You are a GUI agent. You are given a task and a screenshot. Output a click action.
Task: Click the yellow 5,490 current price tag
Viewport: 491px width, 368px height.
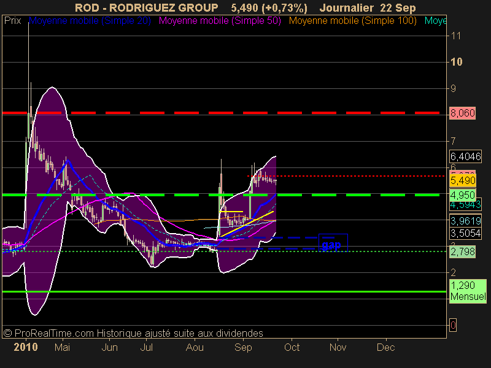point(463,180)
